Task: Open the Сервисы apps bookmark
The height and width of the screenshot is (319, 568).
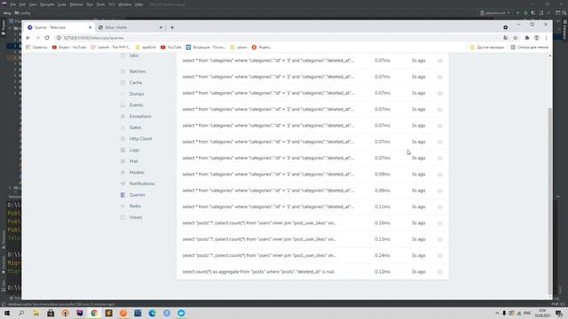Action: [36, 47]
